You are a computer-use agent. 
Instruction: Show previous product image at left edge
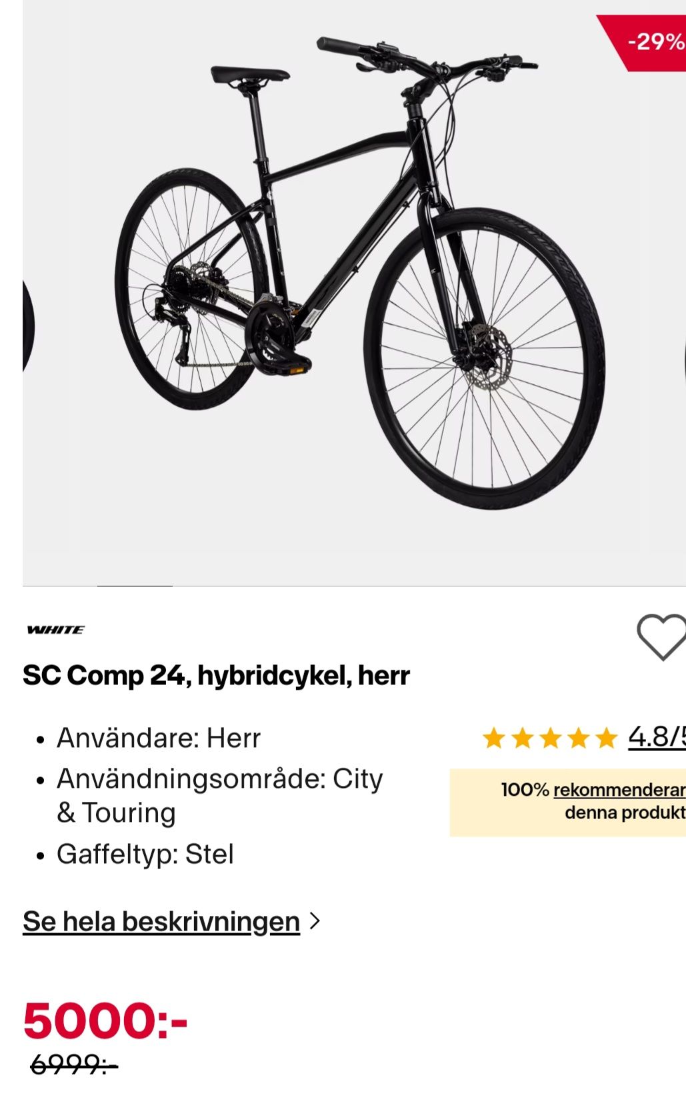point(27,327)
